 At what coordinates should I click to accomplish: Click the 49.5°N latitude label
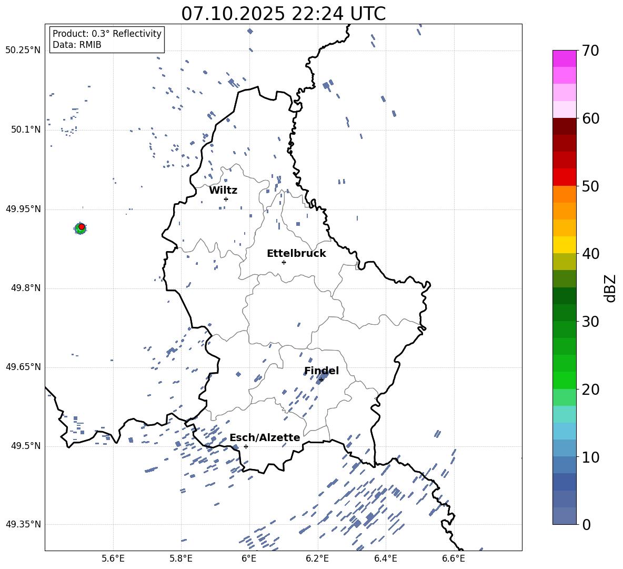(x=25, y=446)
